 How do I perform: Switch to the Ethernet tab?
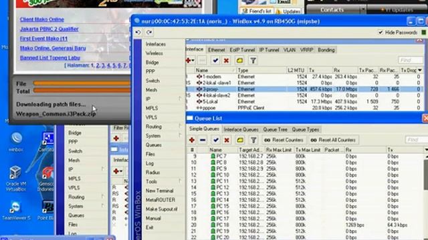pos(217,50)
